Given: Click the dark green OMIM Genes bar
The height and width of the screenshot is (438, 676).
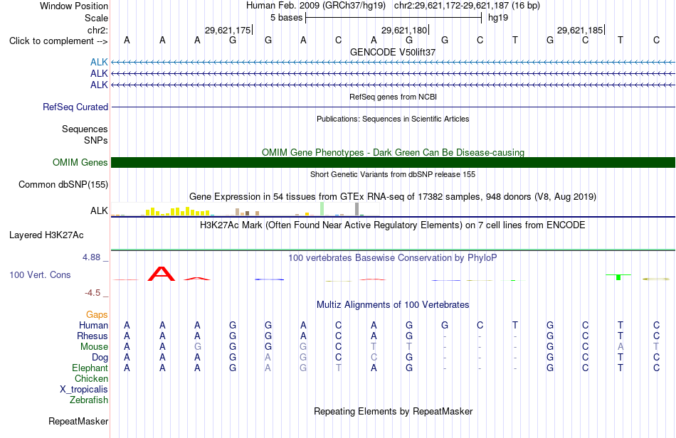Looking at the screenshot, I should [393, 162].
